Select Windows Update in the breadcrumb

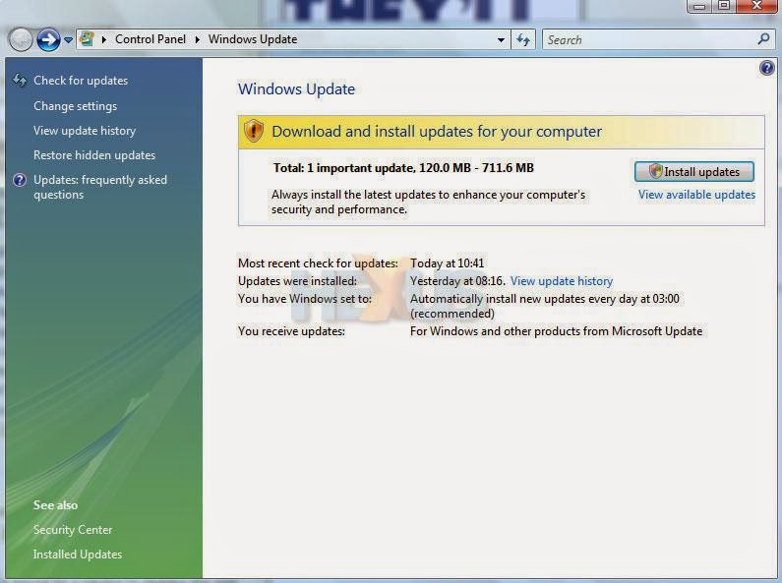pyautogui.click(x=253, y=39)
